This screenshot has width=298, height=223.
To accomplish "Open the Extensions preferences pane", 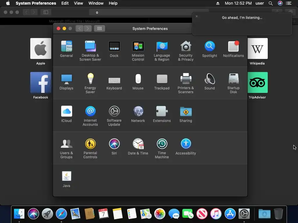I will pyautogui.click(x=162, y=114).
